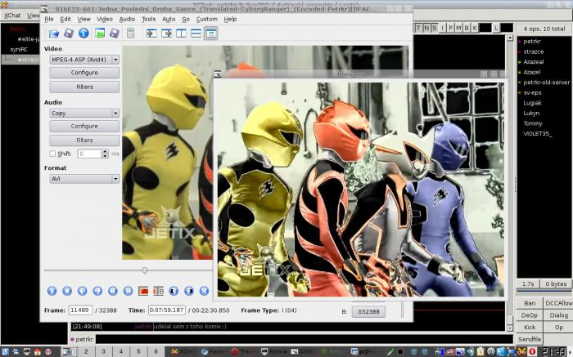Open the Help menu
573x357 pixels.
pos(230,19)
